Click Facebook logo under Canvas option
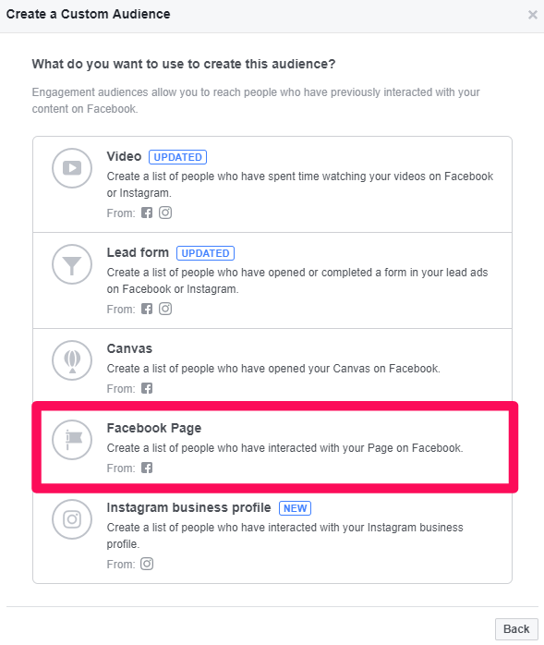This screenshot has width=544, height=645. [147, 388]
